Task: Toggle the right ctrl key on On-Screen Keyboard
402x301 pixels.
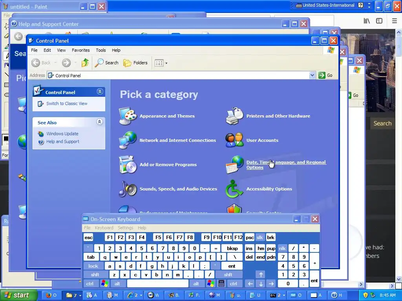Action: point(234,284)
